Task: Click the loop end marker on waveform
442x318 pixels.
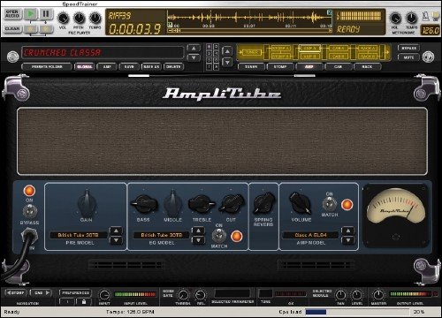Action: click(330, 12)
